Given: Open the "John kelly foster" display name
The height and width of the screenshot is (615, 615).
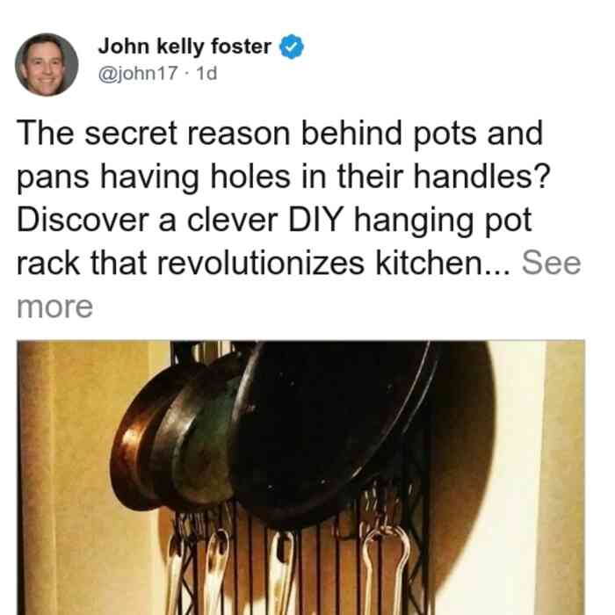Looking at the screenshot, I should [x=184, y=47].
